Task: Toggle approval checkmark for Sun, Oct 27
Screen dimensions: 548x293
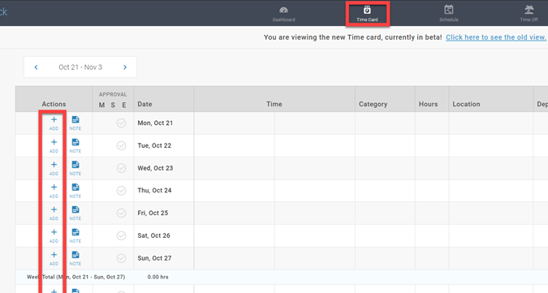Action: [121, 258]
